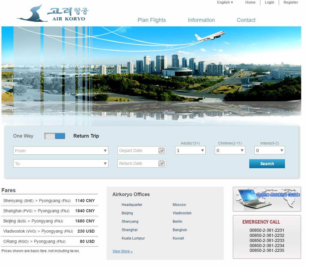Viewport: 315px width, 268px height.
Task: Open the Shanghai office link
Action: pos(130,230)
